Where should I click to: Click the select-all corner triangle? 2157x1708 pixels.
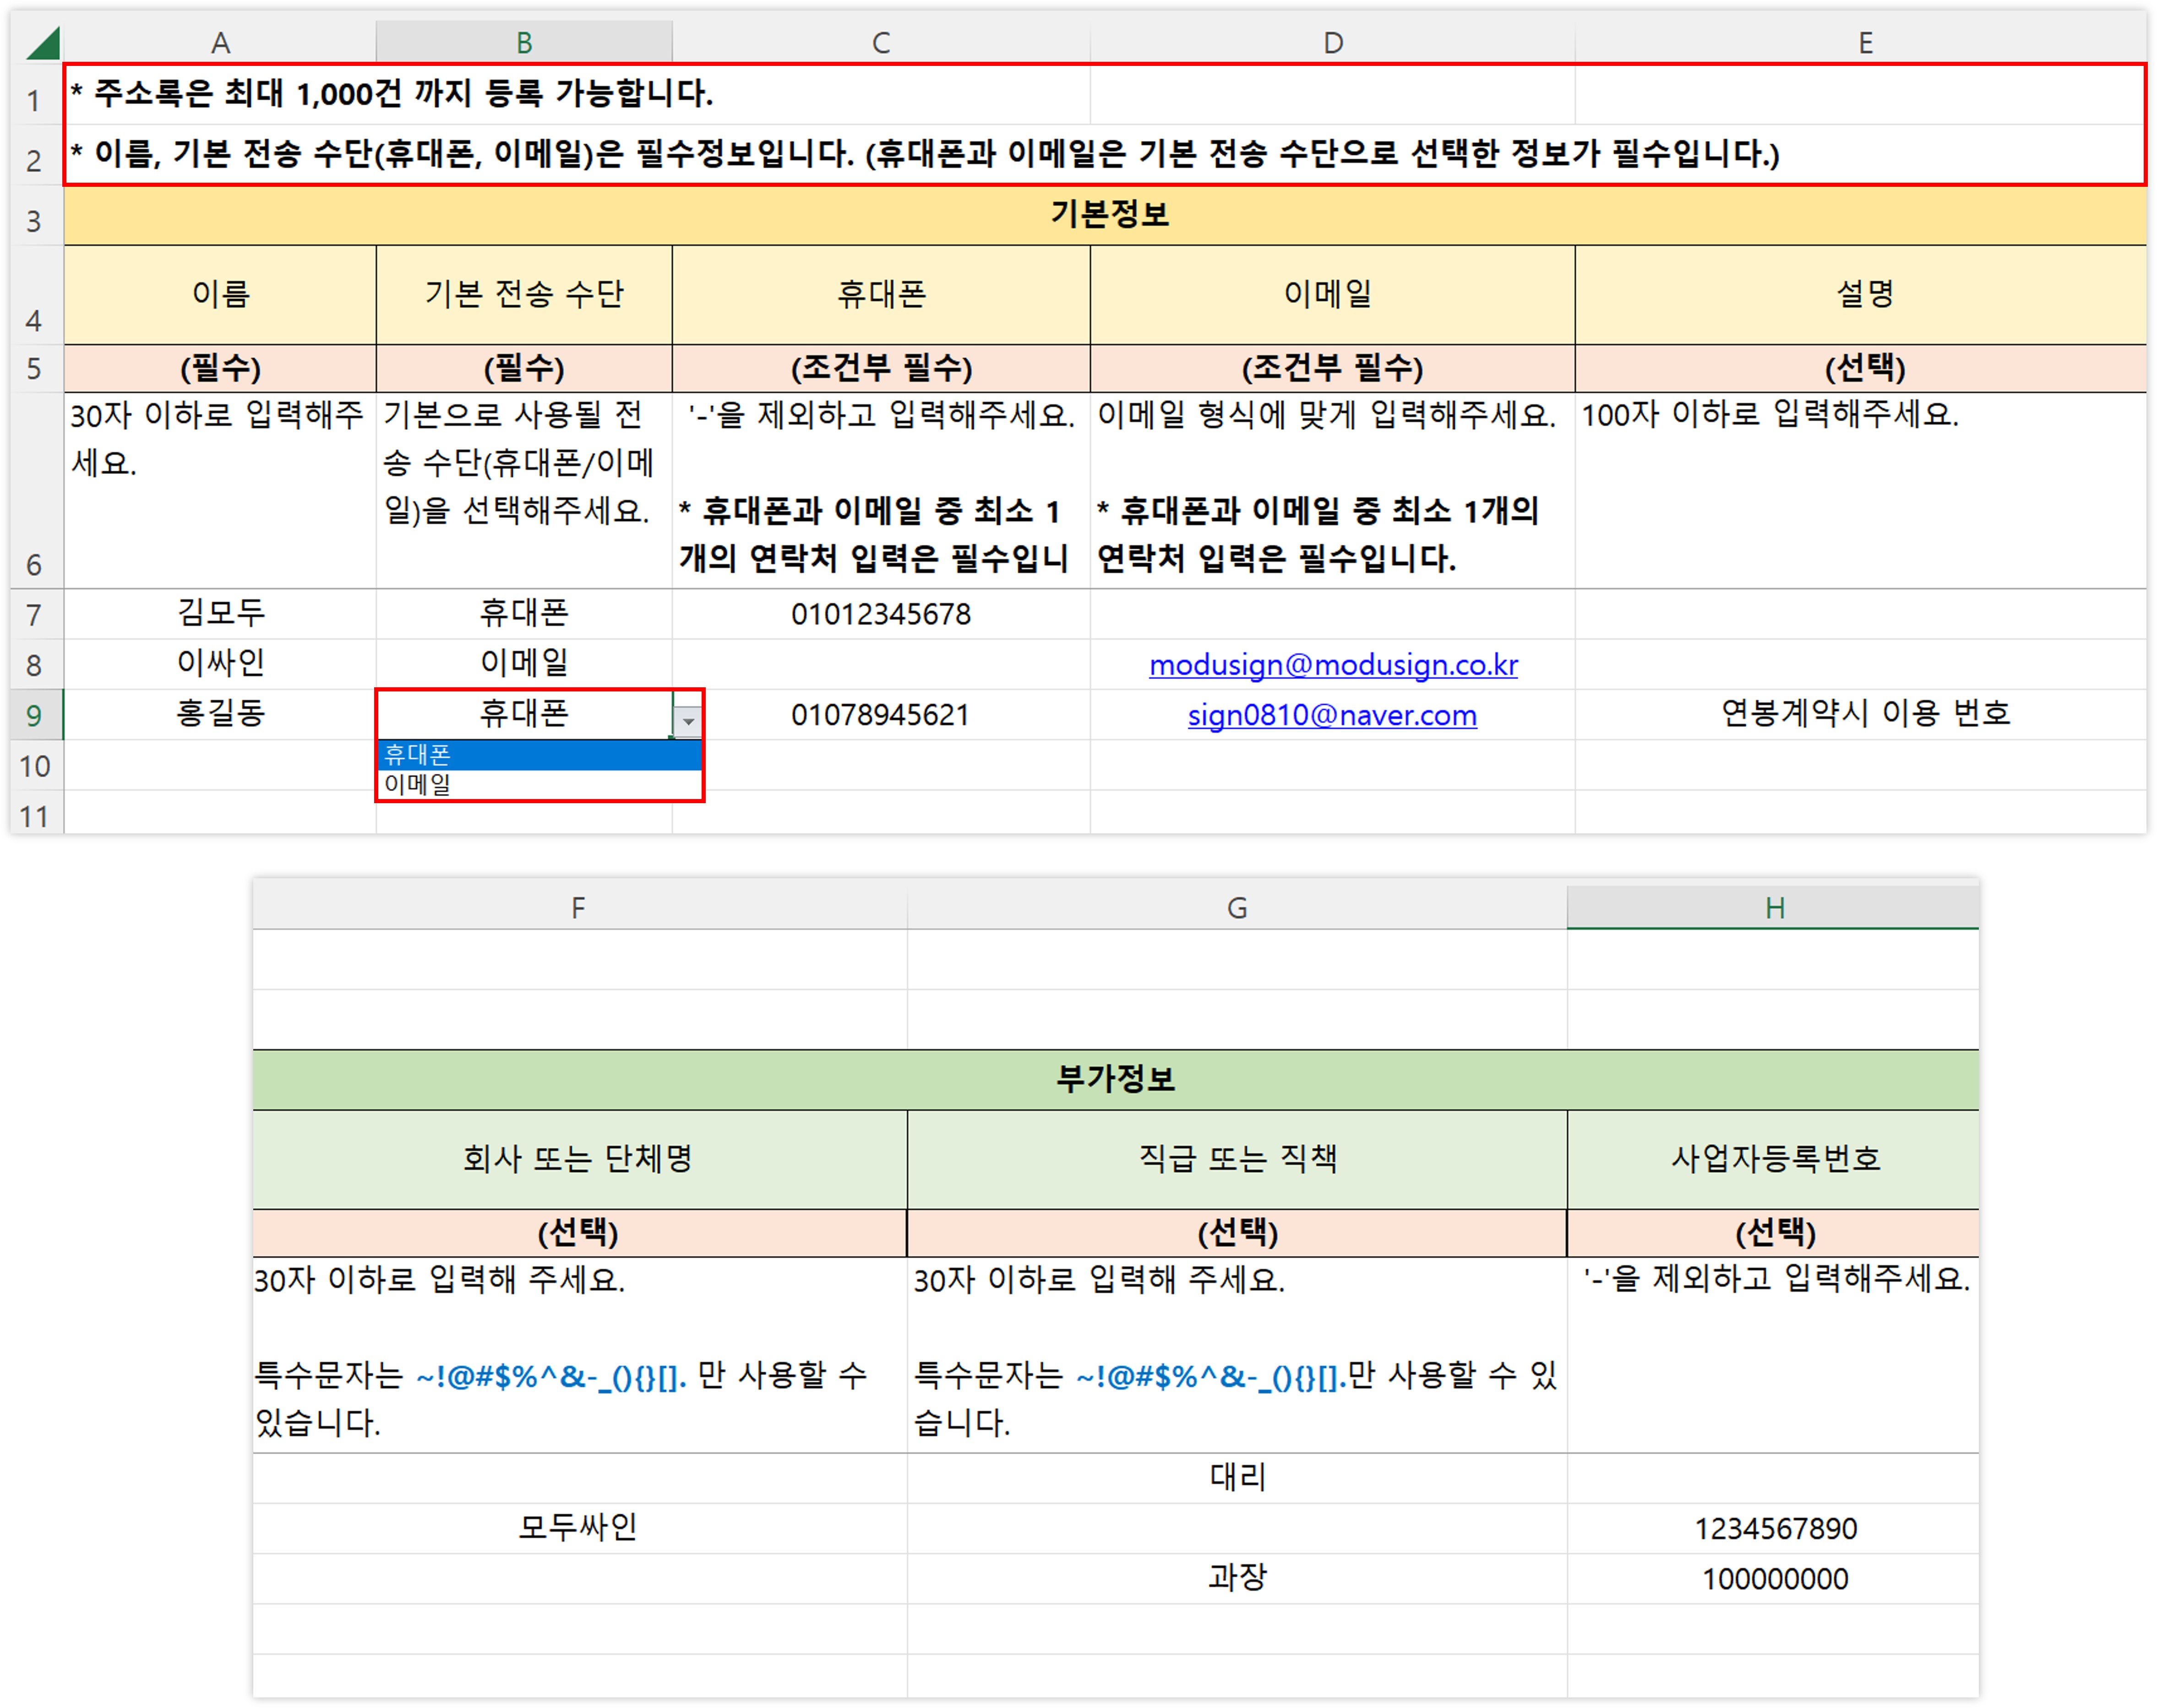44,44
